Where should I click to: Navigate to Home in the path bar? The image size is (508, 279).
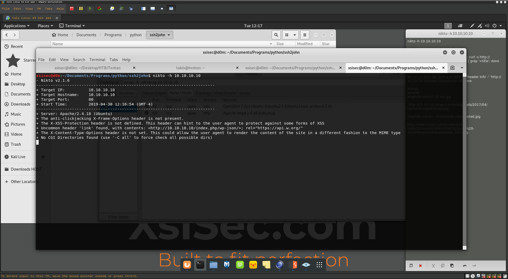coord(60,35)
